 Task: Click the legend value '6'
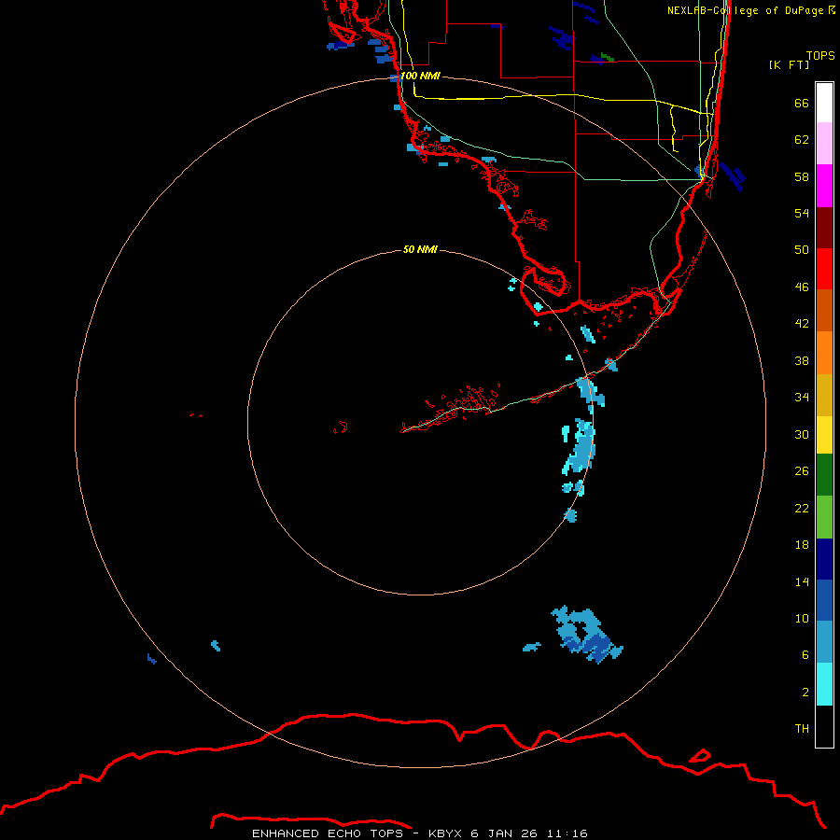[805, 655]
